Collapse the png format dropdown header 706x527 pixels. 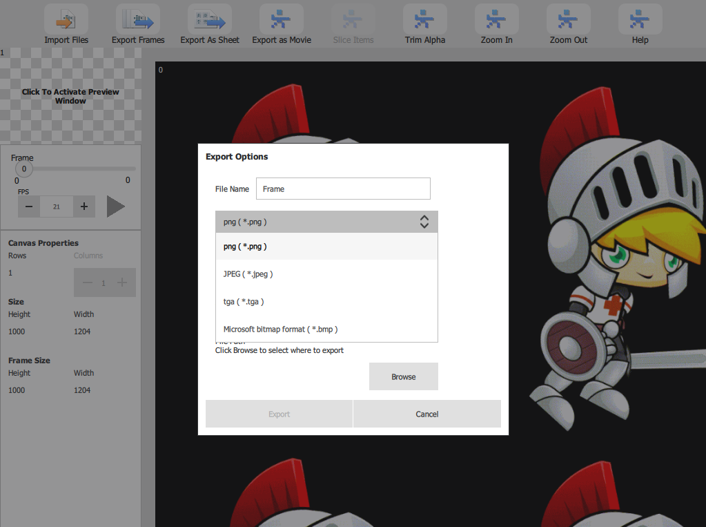(326, 222)
